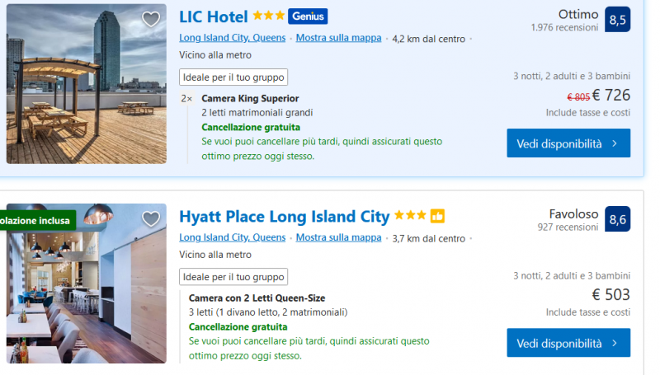Click Vedi disponibilità for Hyatt Place
Image resolution: width=660 pixels, height=375 pixels.
568,343
